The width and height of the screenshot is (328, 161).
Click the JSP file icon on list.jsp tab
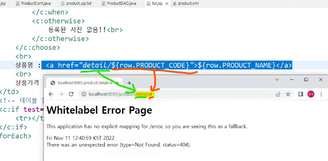click(148, 3)
